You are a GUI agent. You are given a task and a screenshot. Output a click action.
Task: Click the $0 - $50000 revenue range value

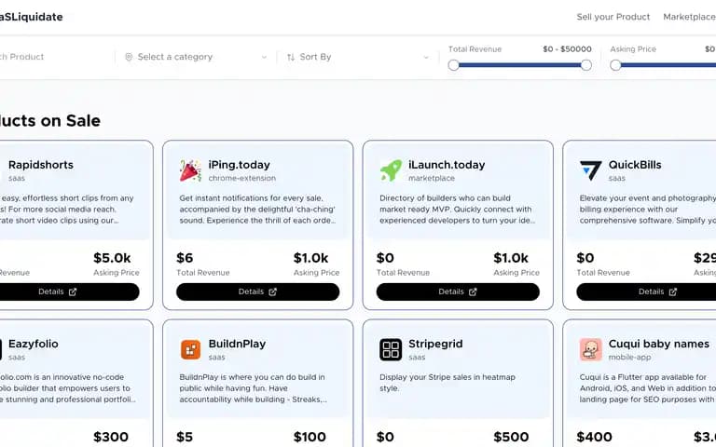567,48
